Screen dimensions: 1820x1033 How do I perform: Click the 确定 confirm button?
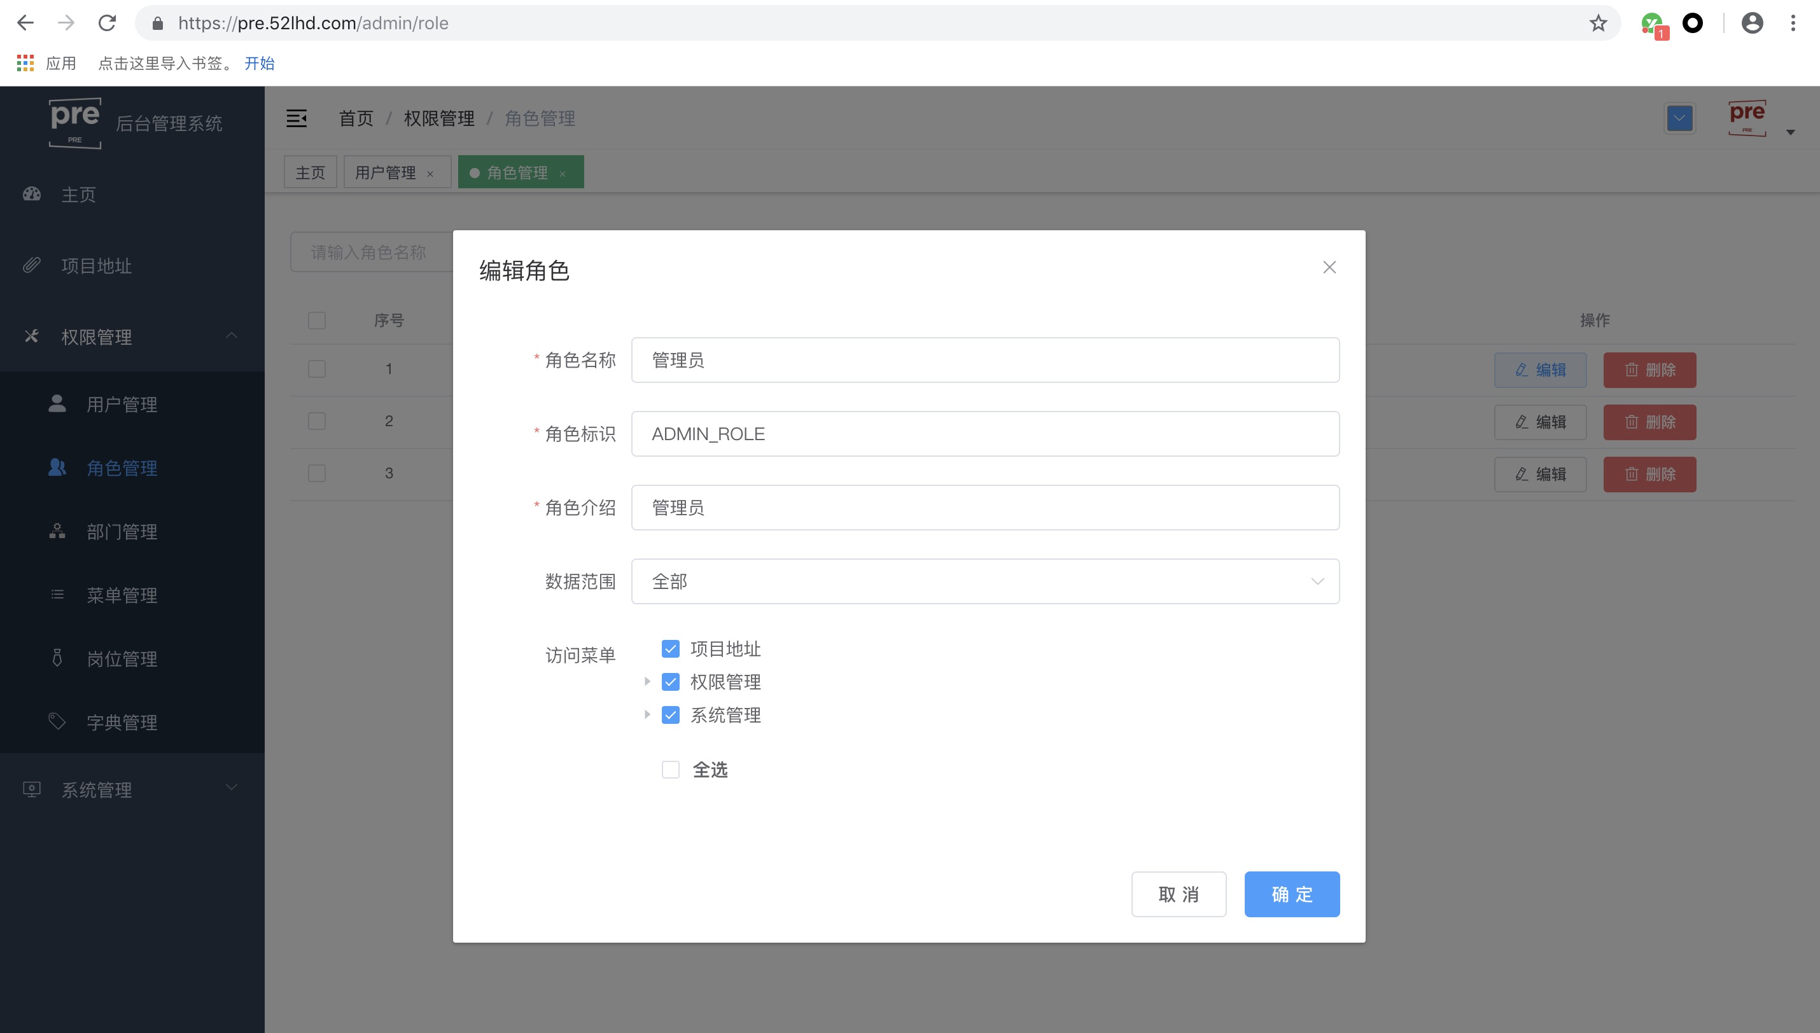pyautogui.click(x=1291, y=894)
